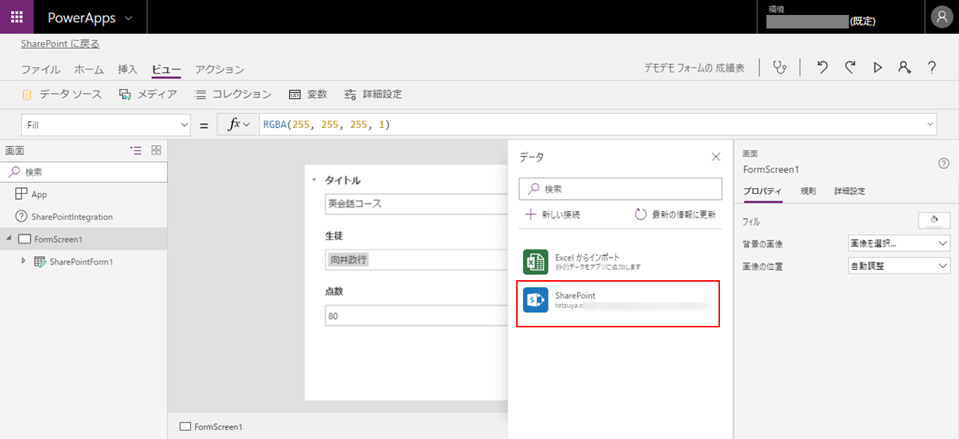Open the Fill property dropdown
This screenshot has height=439, width=959.
[x=106, y=125]
